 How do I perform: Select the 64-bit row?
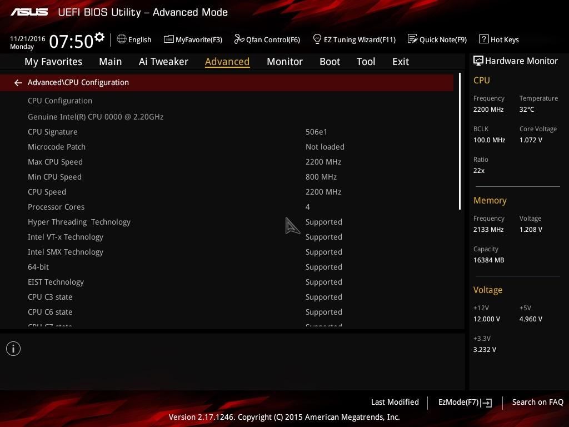click(x=227, y=267)
